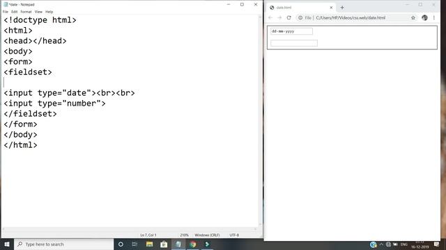The image size is (446, 250).
Task: Open Cortana from the taskbar
Action: pyautogui.click(x=121, y=244)
